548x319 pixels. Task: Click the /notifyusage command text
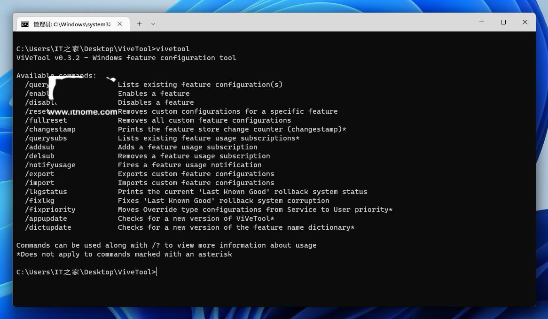[50, 165]
